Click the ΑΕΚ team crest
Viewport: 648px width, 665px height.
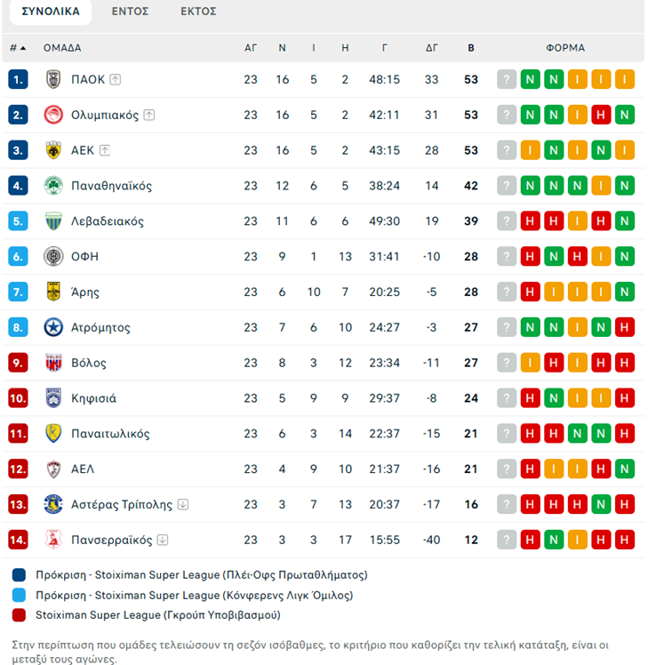[53, 150]
